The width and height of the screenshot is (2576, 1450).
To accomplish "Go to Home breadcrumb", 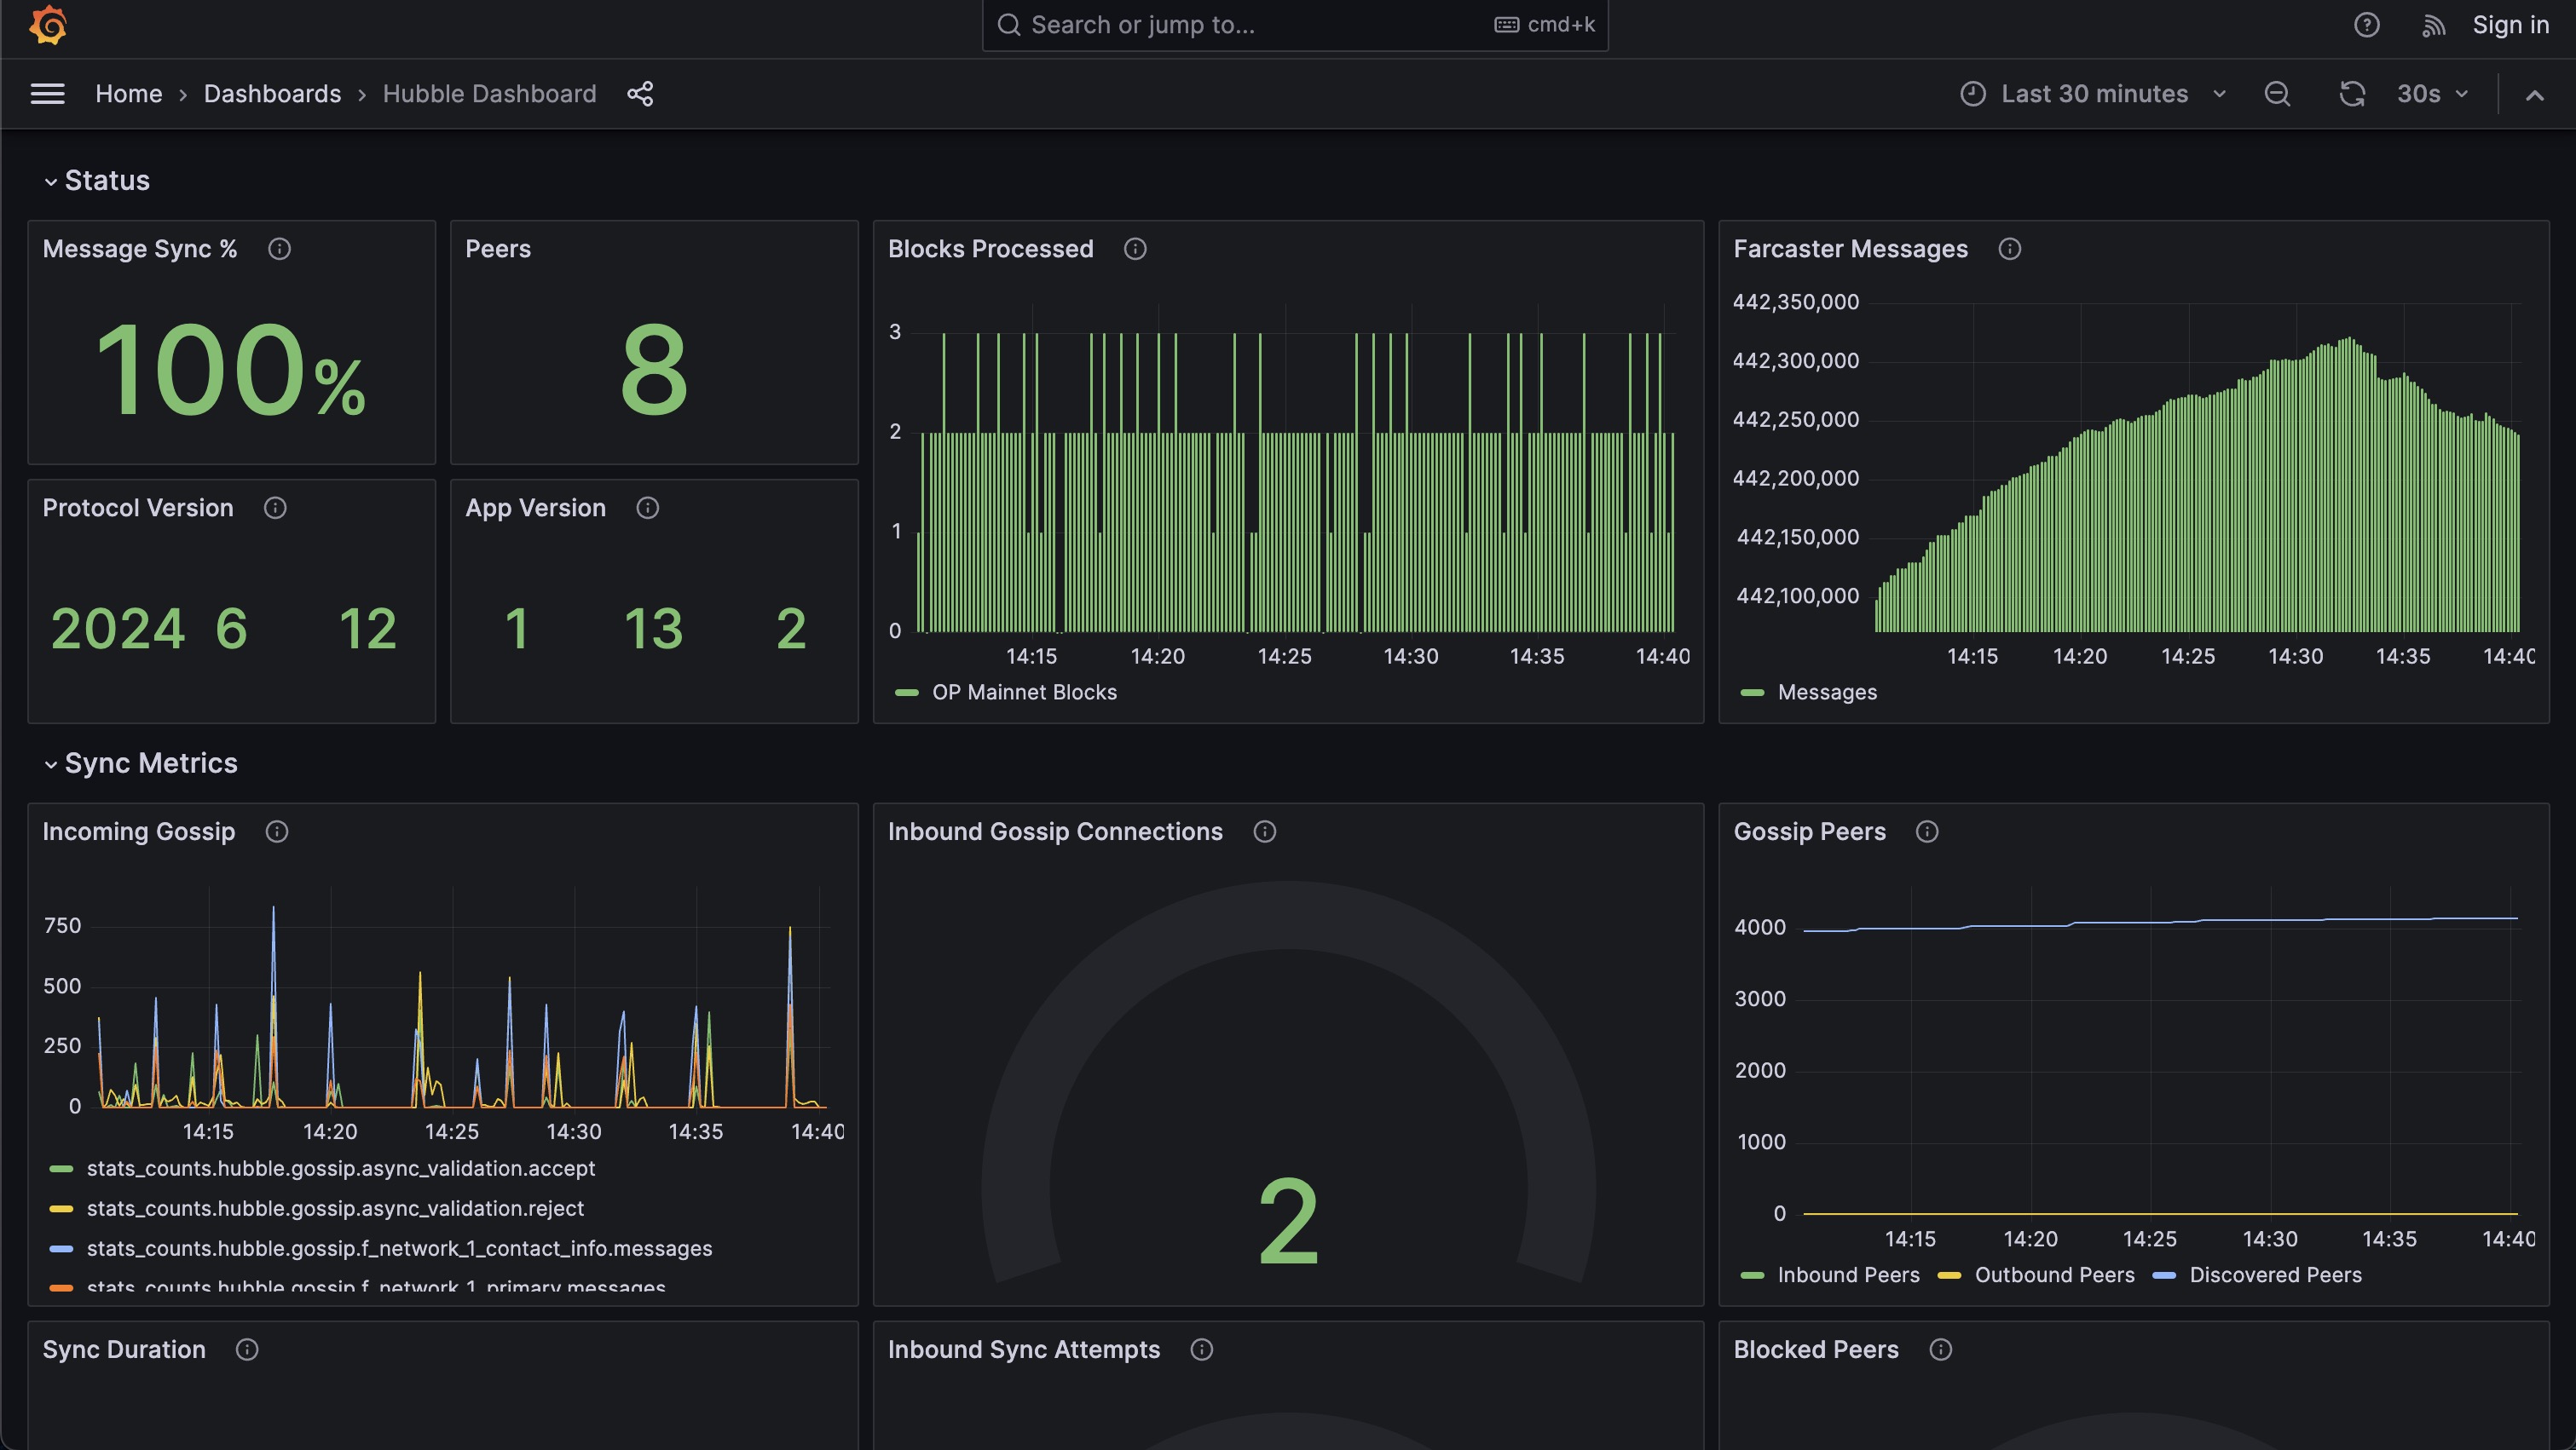I will tap(129, 94).
